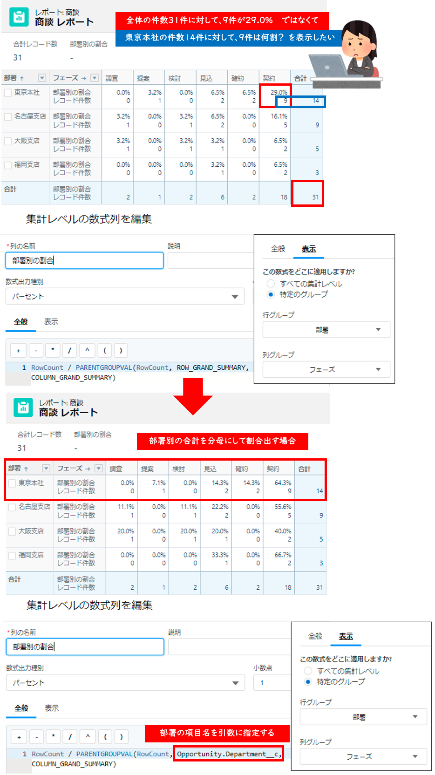Image resolution: width=435 pixels, height=775 pixels.
Task: Click the minus operator in the ROW_GRAND_SUMMARY formula editor
Action: pos(36,350)
